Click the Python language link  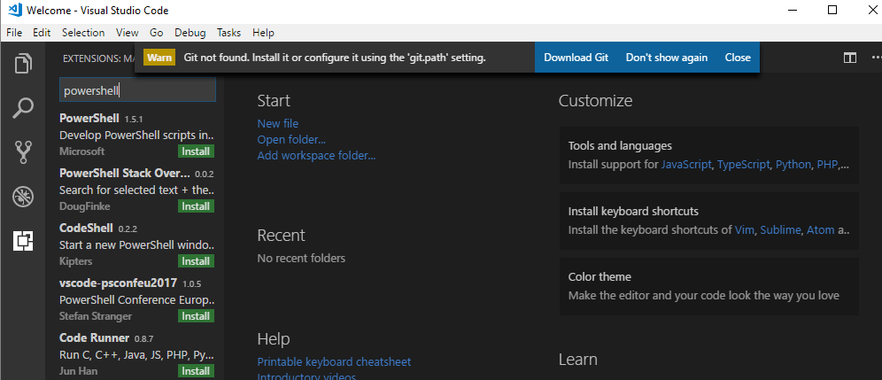pos(793,165)
